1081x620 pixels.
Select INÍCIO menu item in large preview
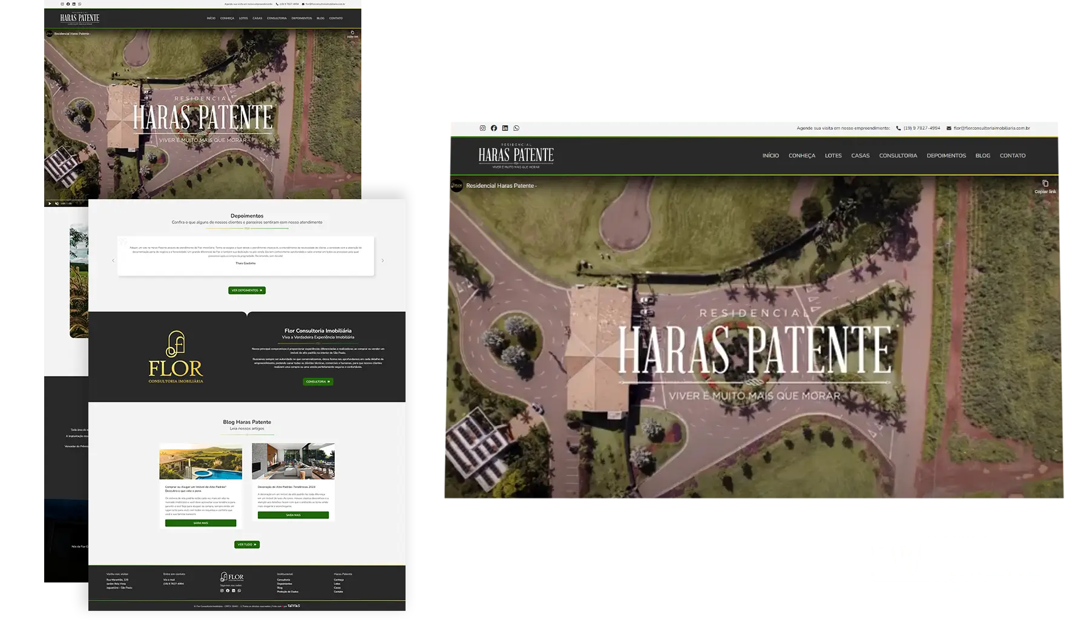(770, 156)
